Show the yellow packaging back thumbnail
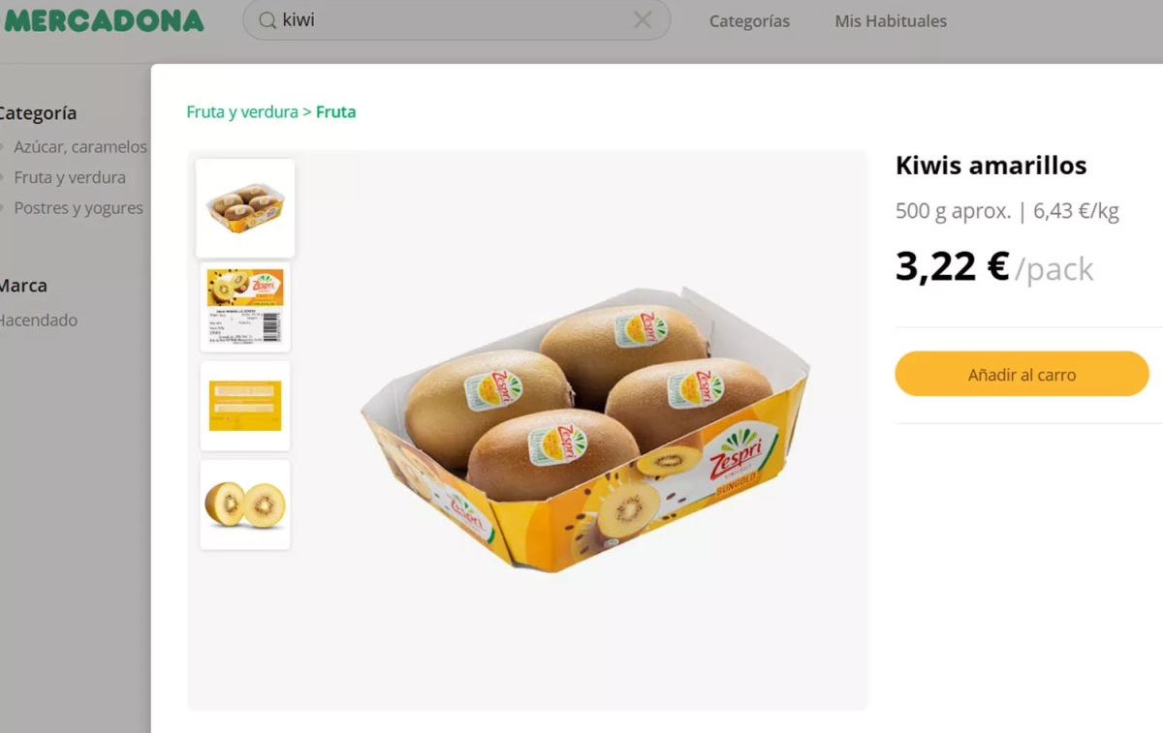Viewport: 1163px width, 733px height. (245, 406)
